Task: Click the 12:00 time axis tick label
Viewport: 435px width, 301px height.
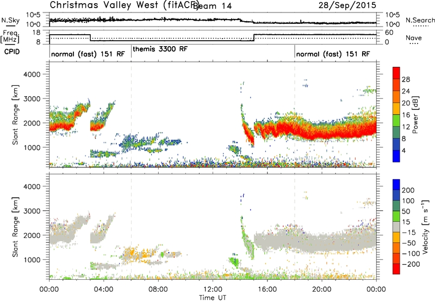Action: click(213, 290)
